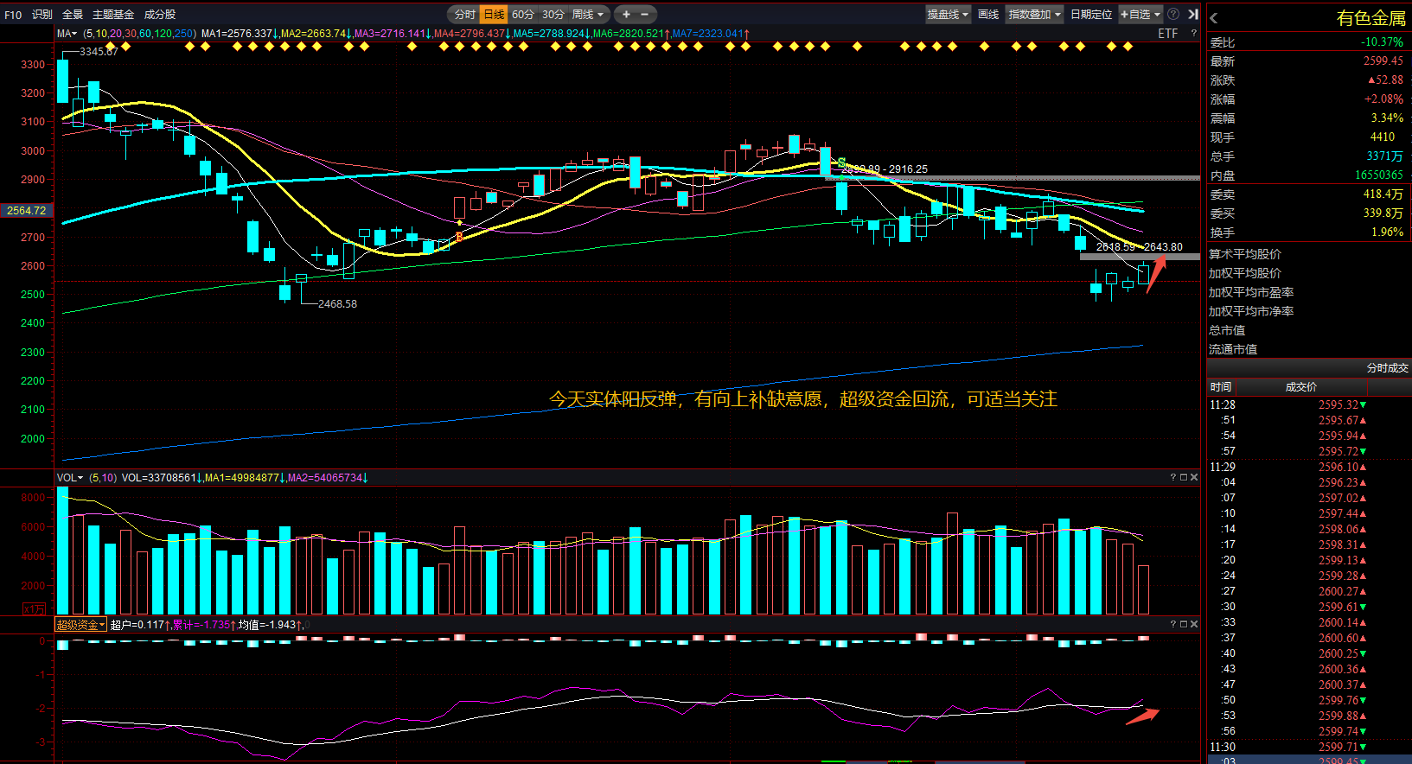Close the 超级资金 indicator panel

(1194, 624)
